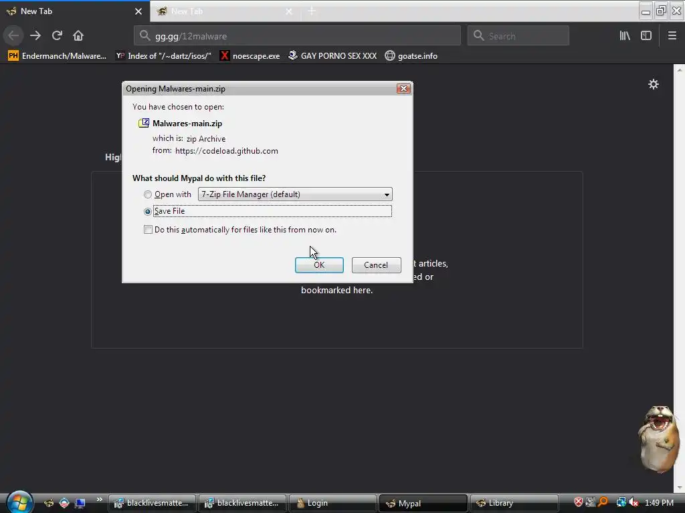Screen dimensions: 685x513
Task: Open the hamburger application menu
Action: [672, 35]
